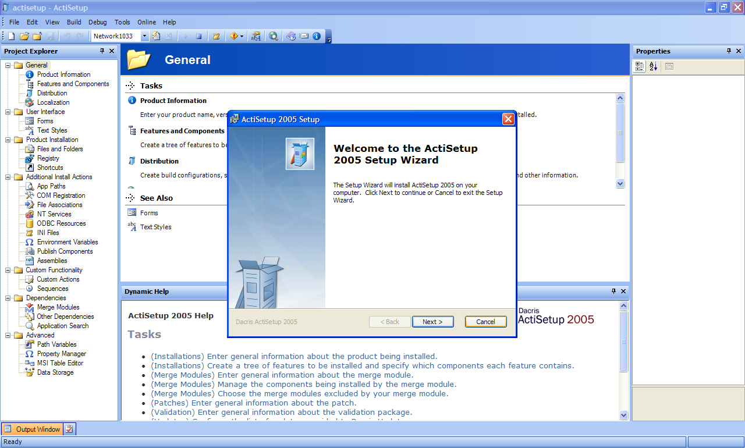Image resolution: width=745 pixels, height=448 pixels.
Task: Switch Properties panel to categorized view
Action: (x=640, y=66)
